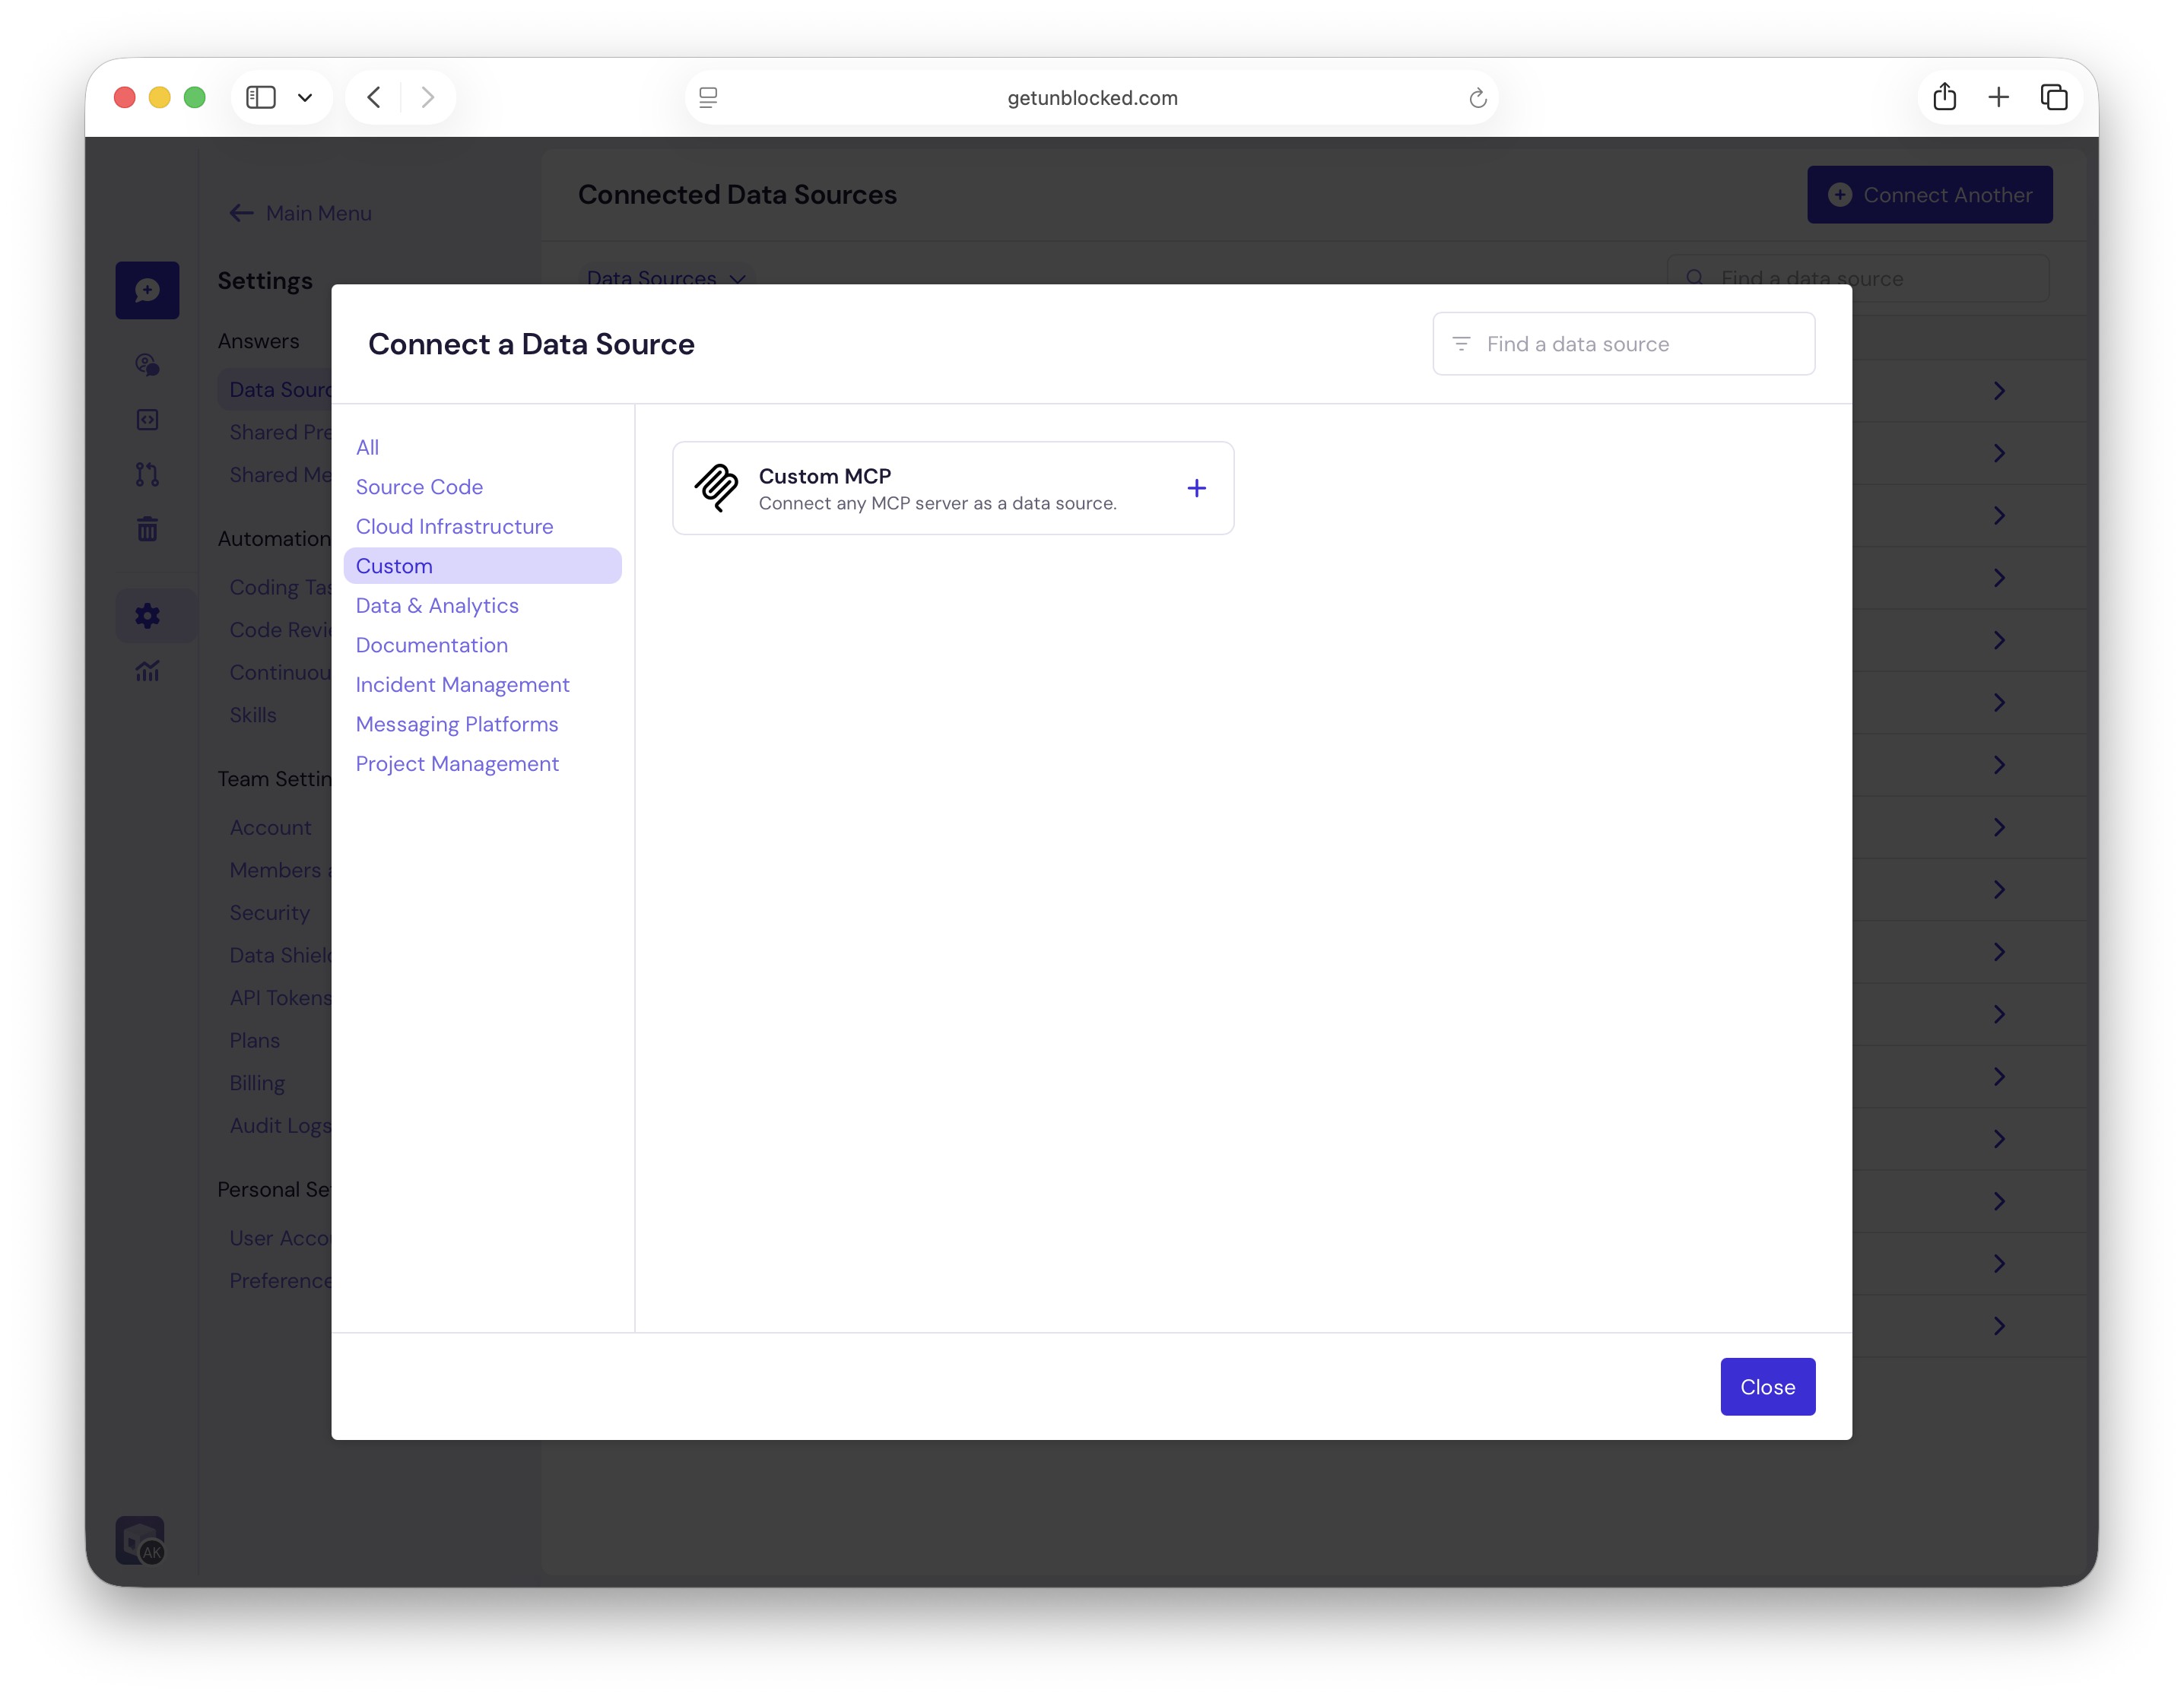The width and height of the screenshot is (2184, 1700).
Task: Open the chat icon in left rail
Action: (x=147, y=290)
